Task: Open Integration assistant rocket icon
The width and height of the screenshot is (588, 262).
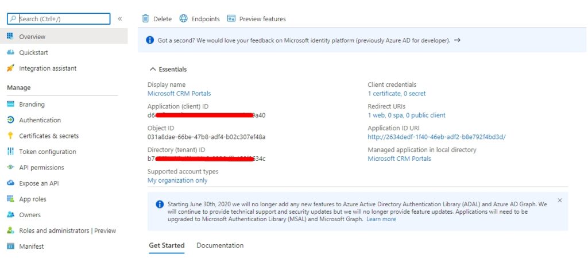Action: (x=10, y=68)
